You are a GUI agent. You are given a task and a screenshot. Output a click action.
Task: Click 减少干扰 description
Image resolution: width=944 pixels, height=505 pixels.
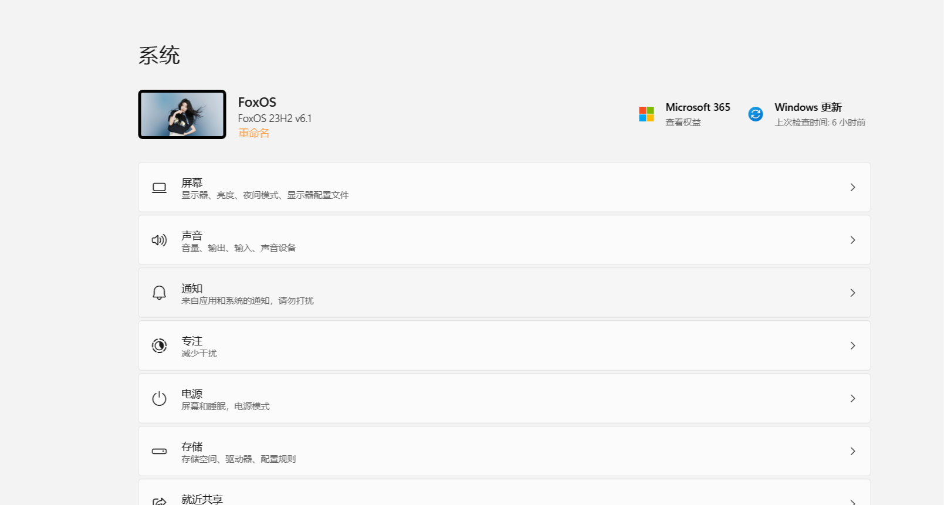click(x=199, y=354)
